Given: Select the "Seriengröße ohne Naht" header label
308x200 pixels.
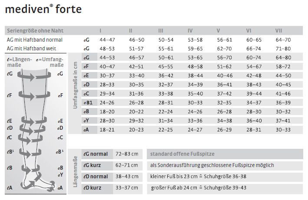Looking at the screenshot, I should pos(35,31).
